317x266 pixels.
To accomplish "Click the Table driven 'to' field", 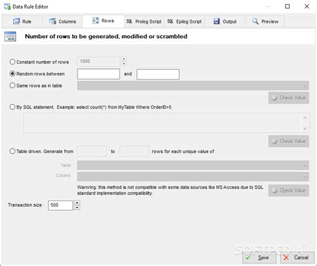I will click(x=134, y=151).
